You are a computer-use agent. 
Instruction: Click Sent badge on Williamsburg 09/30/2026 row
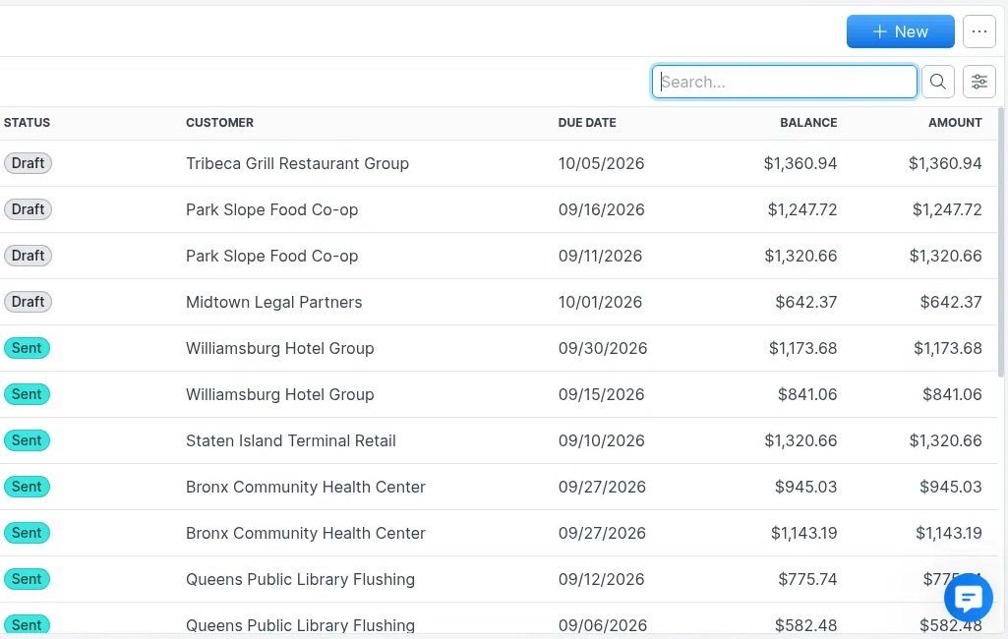[x=27, y=348]
